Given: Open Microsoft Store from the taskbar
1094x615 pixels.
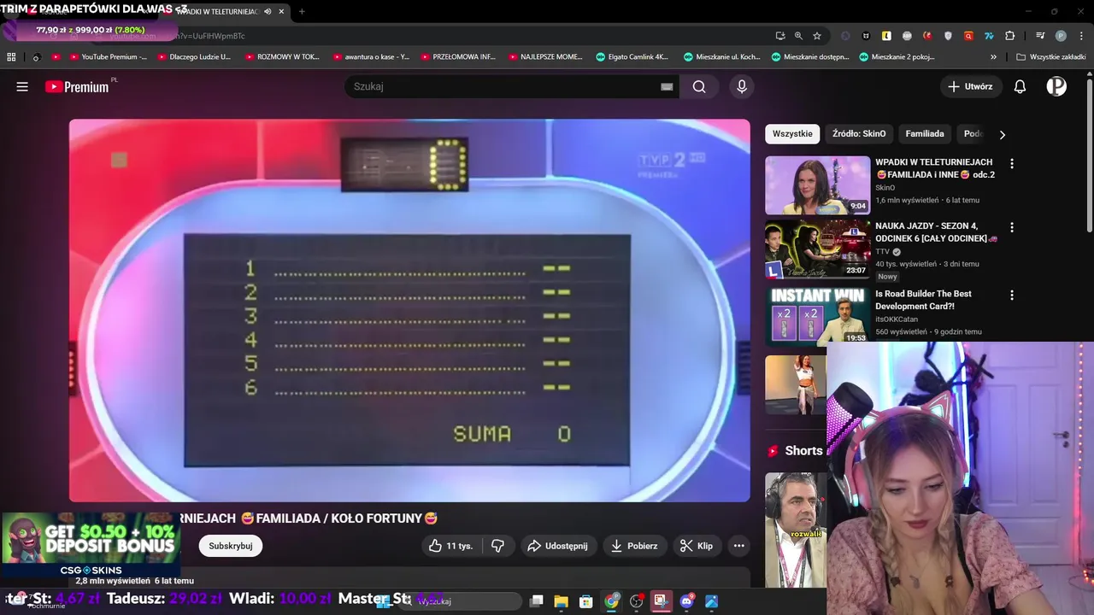Looking at the screenshot, I should (x=586, y=601).
